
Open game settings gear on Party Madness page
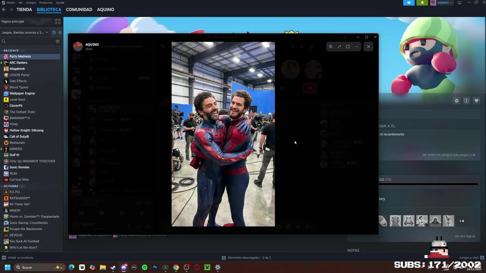456,100
